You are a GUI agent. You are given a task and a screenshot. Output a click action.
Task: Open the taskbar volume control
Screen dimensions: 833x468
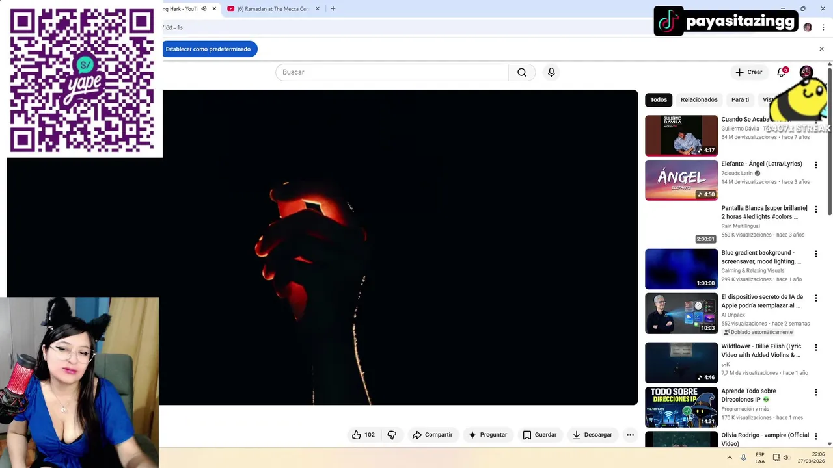click(x=785, y=458)
